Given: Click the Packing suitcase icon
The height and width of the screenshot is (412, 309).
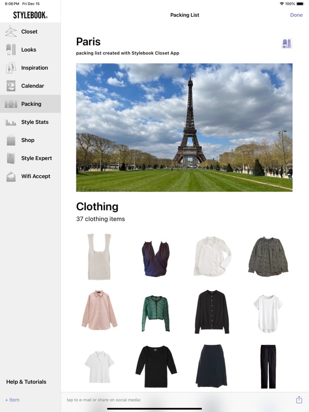Looking at the screenshot, I should click(x=11, y=104).
